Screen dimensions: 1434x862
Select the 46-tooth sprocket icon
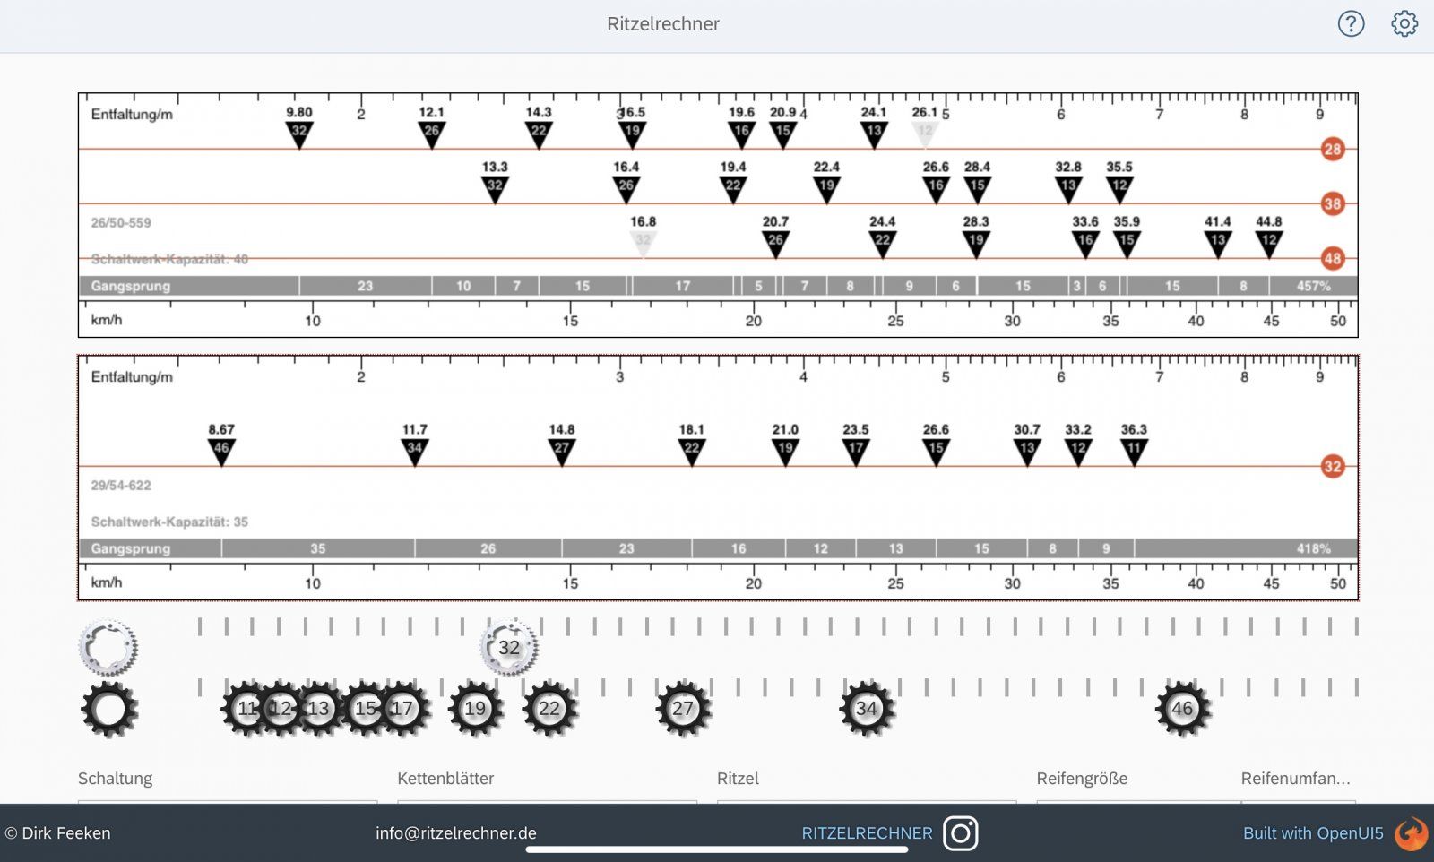click(1182, 709)
